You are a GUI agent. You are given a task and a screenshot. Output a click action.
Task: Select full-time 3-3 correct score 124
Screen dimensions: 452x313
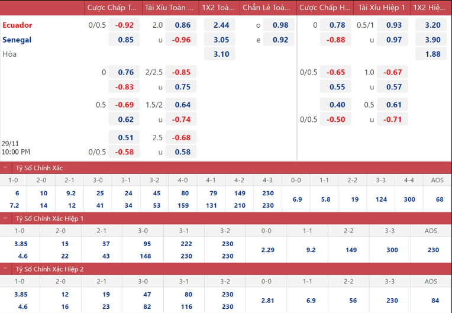point(381,199)
